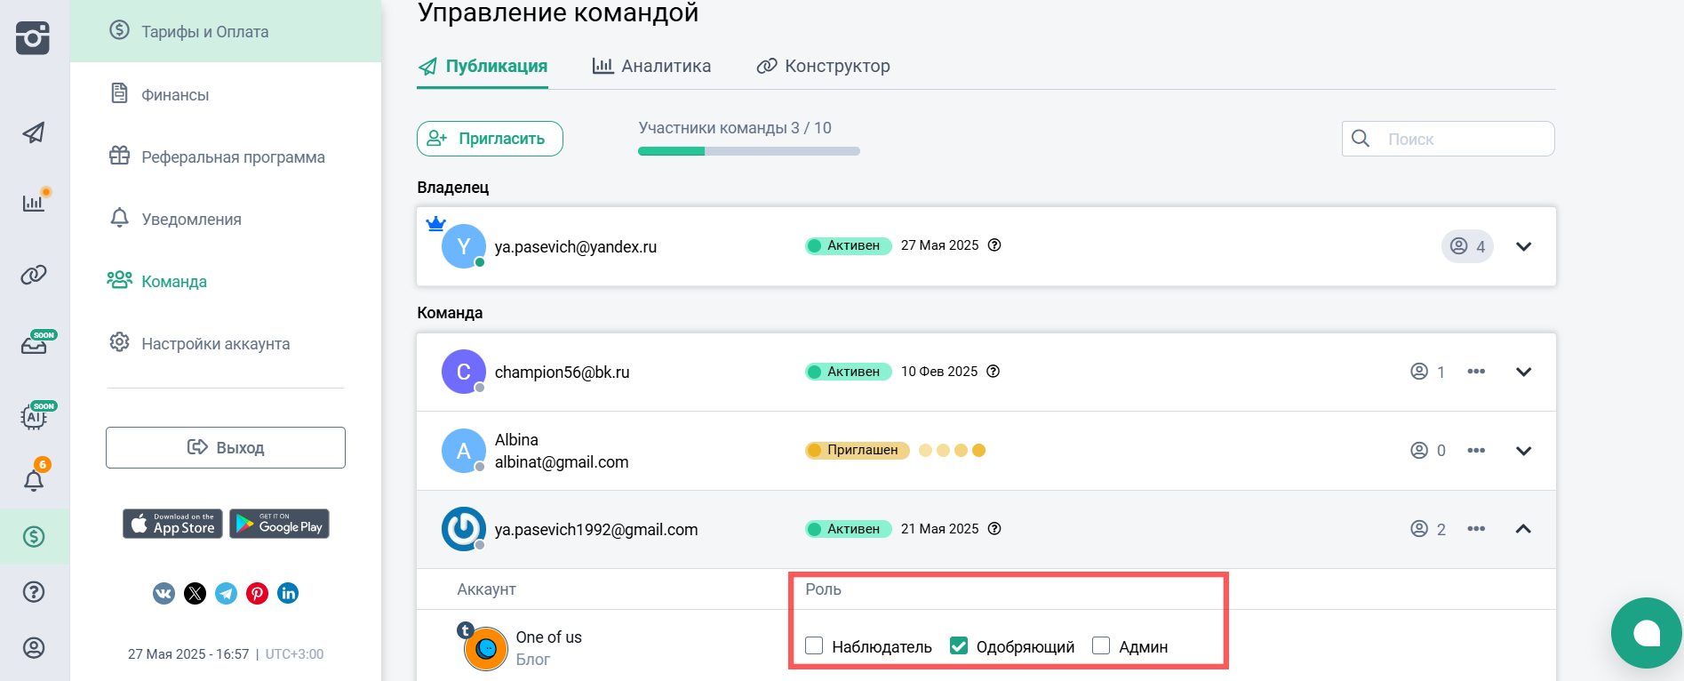Viewport: 1684px width, 681px height.
Task: Open notifications bell with badge 6
Action: [34, 480]
